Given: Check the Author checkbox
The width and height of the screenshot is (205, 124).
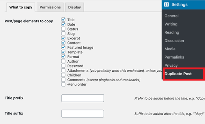Looking at the screenshot, I should (x=63, y=61).
